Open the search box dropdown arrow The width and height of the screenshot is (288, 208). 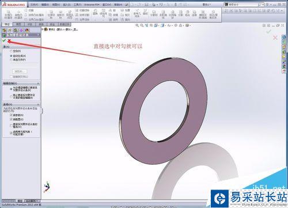coord(263,4)
